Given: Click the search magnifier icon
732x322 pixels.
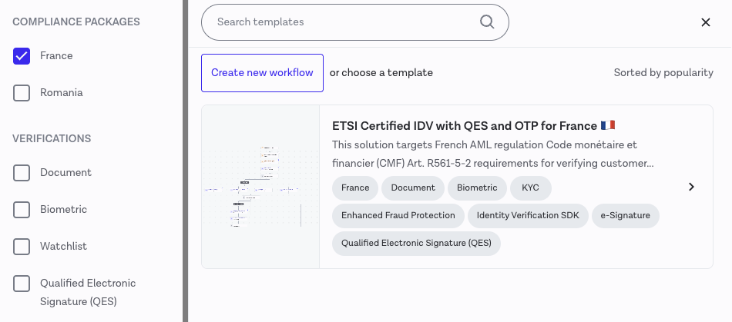Looking at the screenshot, I should click(x=487, y=22).
